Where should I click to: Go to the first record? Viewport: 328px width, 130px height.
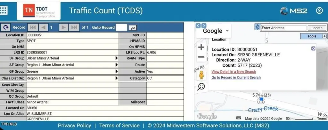pyautogui.click(x=33, y=27)
